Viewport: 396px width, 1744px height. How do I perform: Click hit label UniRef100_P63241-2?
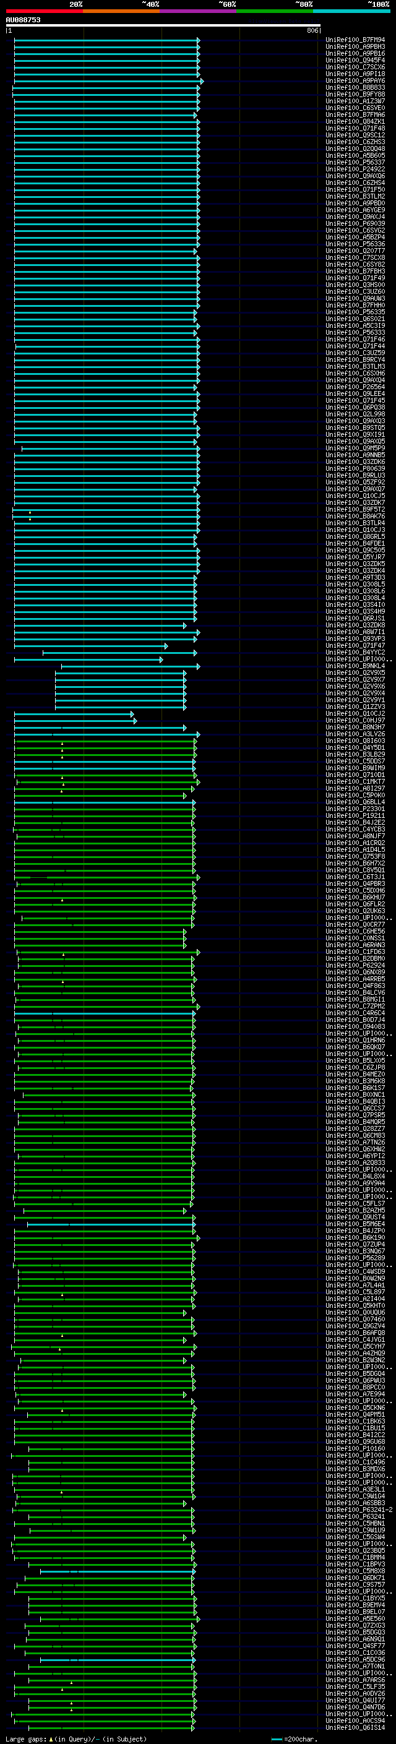pos(359,1510)
